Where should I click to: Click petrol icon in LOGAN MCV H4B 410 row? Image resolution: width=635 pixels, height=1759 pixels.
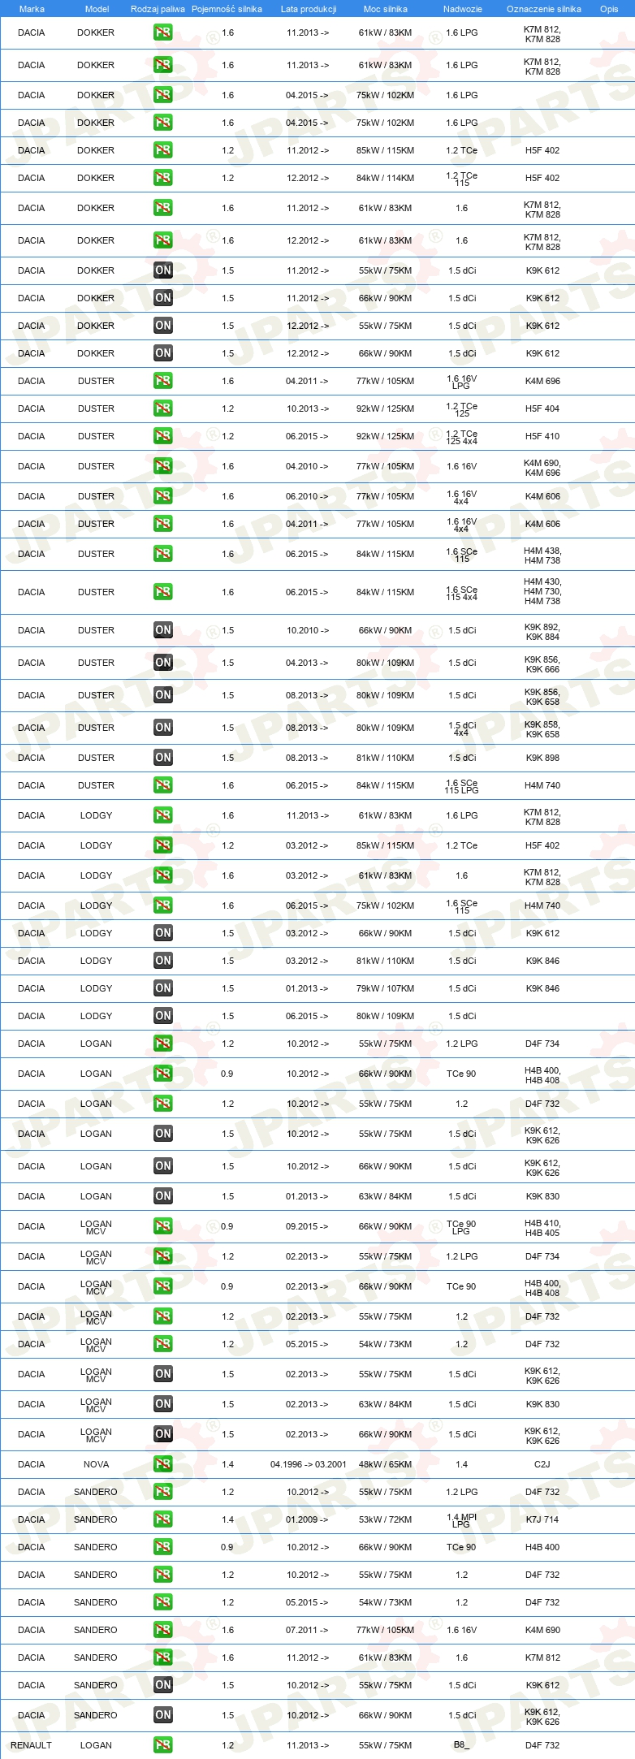(x=163, y=1226)
